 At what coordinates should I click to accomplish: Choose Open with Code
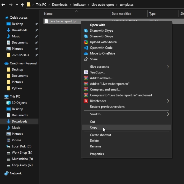coord(126,48)
